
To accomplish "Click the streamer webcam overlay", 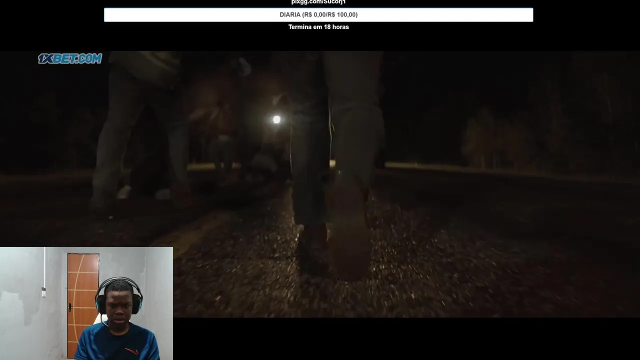I will click(x=86, y=303).
